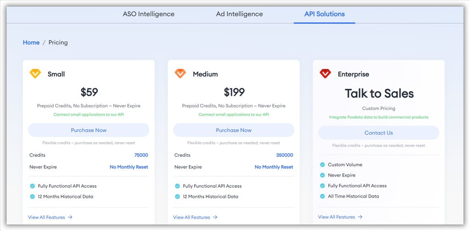The height and width of the screenshot is (231, 470).
Task: Click checkmark icon next to Custom Volume
Action: pyautogui.click(x=322, y=165)
